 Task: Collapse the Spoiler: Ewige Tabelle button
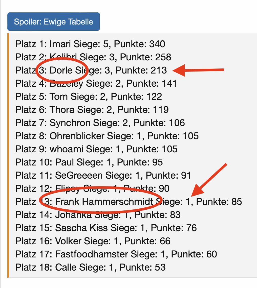[x=54, y=22]
